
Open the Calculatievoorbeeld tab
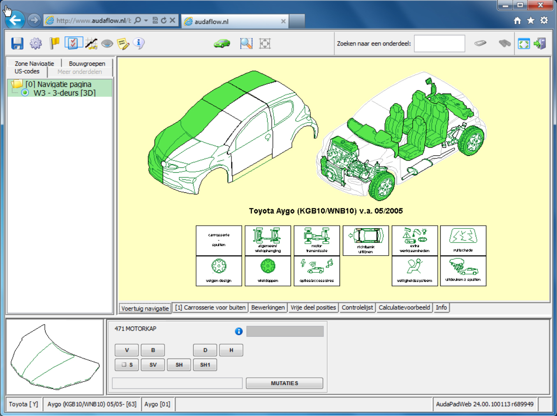click(404, 308)
